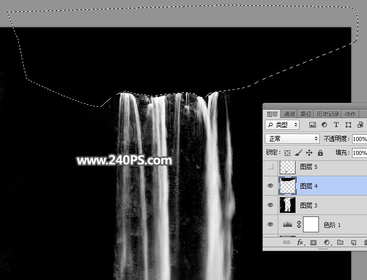Filter layers by adjustment layer icon
This screenshot has height=280, width=367.
[x=324, y=125]
